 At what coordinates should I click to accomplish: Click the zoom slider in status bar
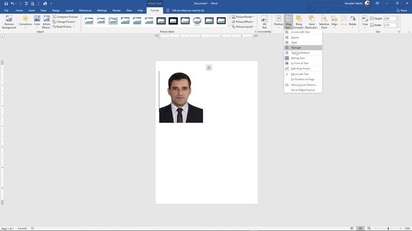[x=388, y=228]
